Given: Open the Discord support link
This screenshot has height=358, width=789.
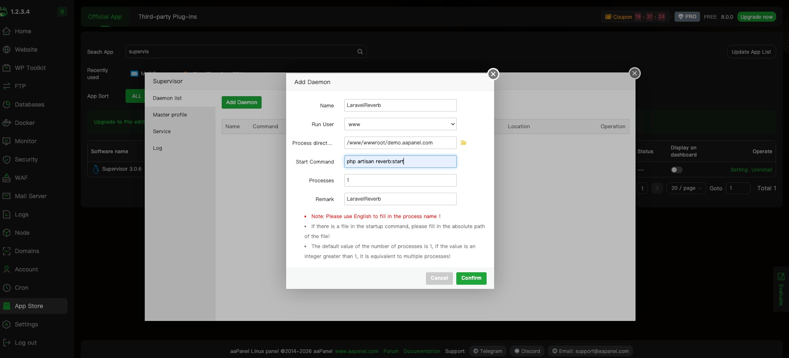Looking at the screenshot, I should [x=527, y=351].
